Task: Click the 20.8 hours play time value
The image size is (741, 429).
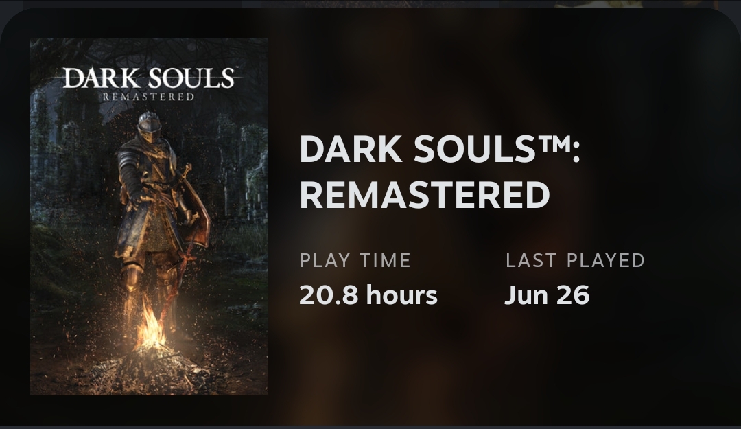Action: point(368,295)
